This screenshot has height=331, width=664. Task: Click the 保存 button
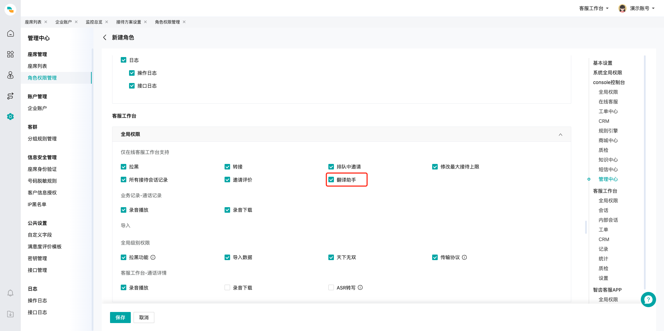(120, 318)
